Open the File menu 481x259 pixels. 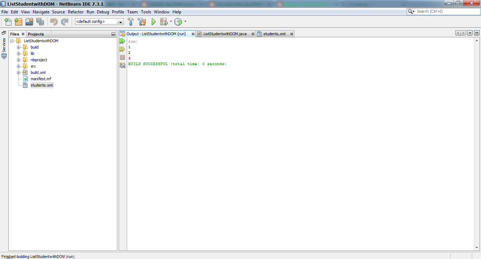pos(5,12)
